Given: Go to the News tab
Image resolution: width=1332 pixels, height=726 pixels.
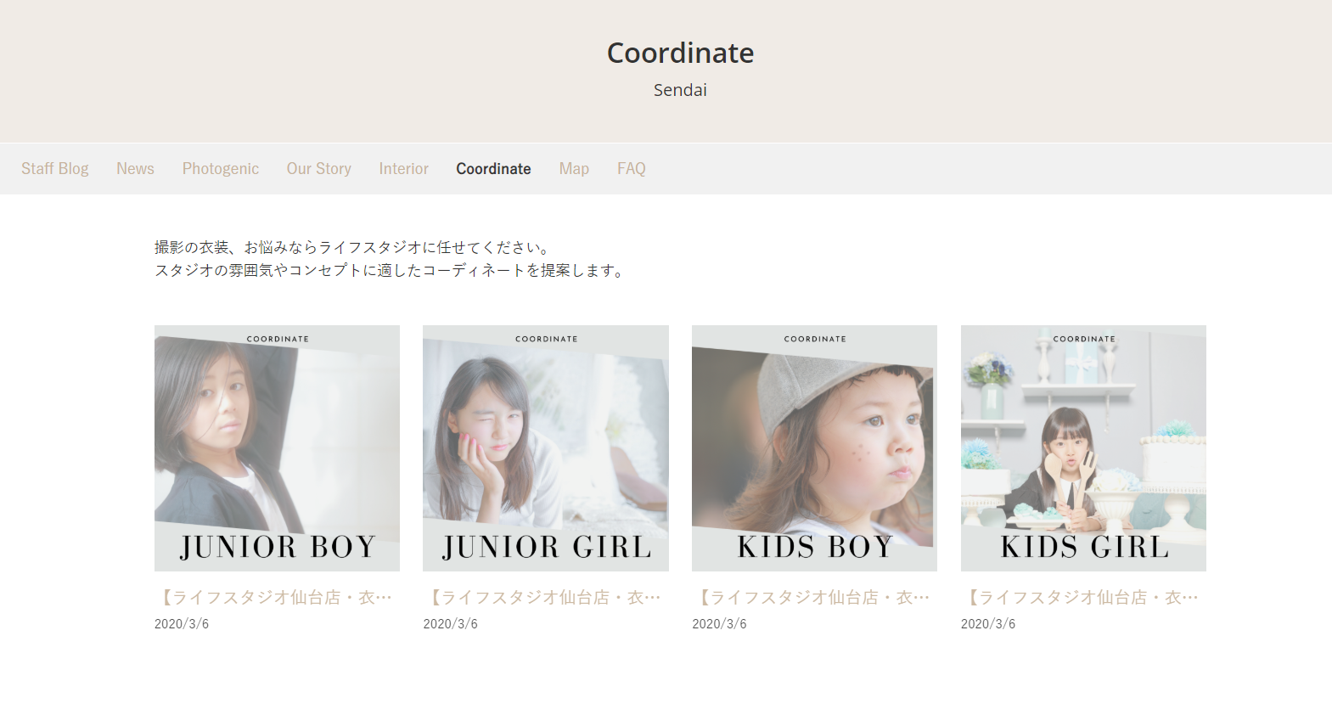Looking at the screenshot, I should click(x=135, y=169).
